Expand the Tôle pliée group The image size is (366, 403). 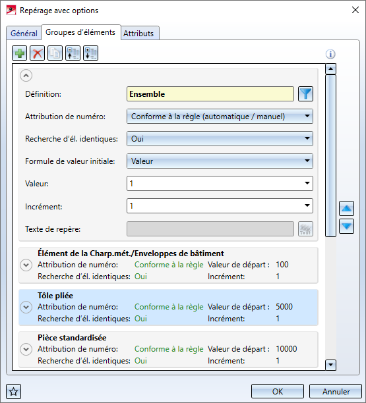click(x=26, y=307)
